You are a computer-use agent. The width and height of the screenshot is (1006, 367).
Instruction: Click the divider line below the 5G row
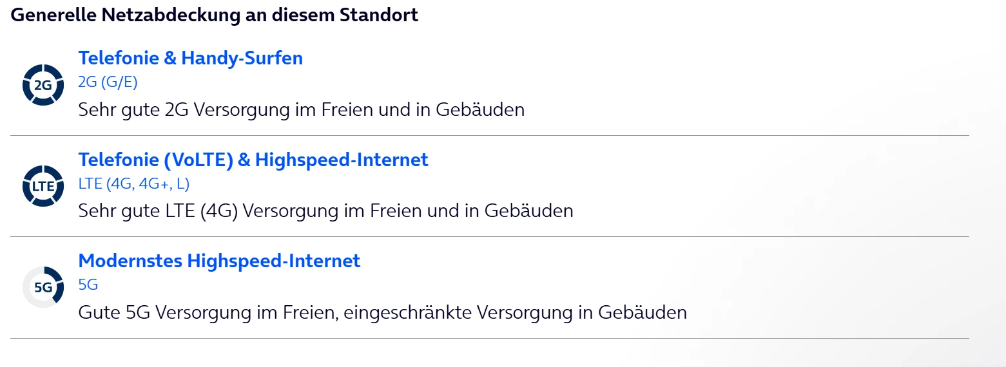[x=489, y=338]
